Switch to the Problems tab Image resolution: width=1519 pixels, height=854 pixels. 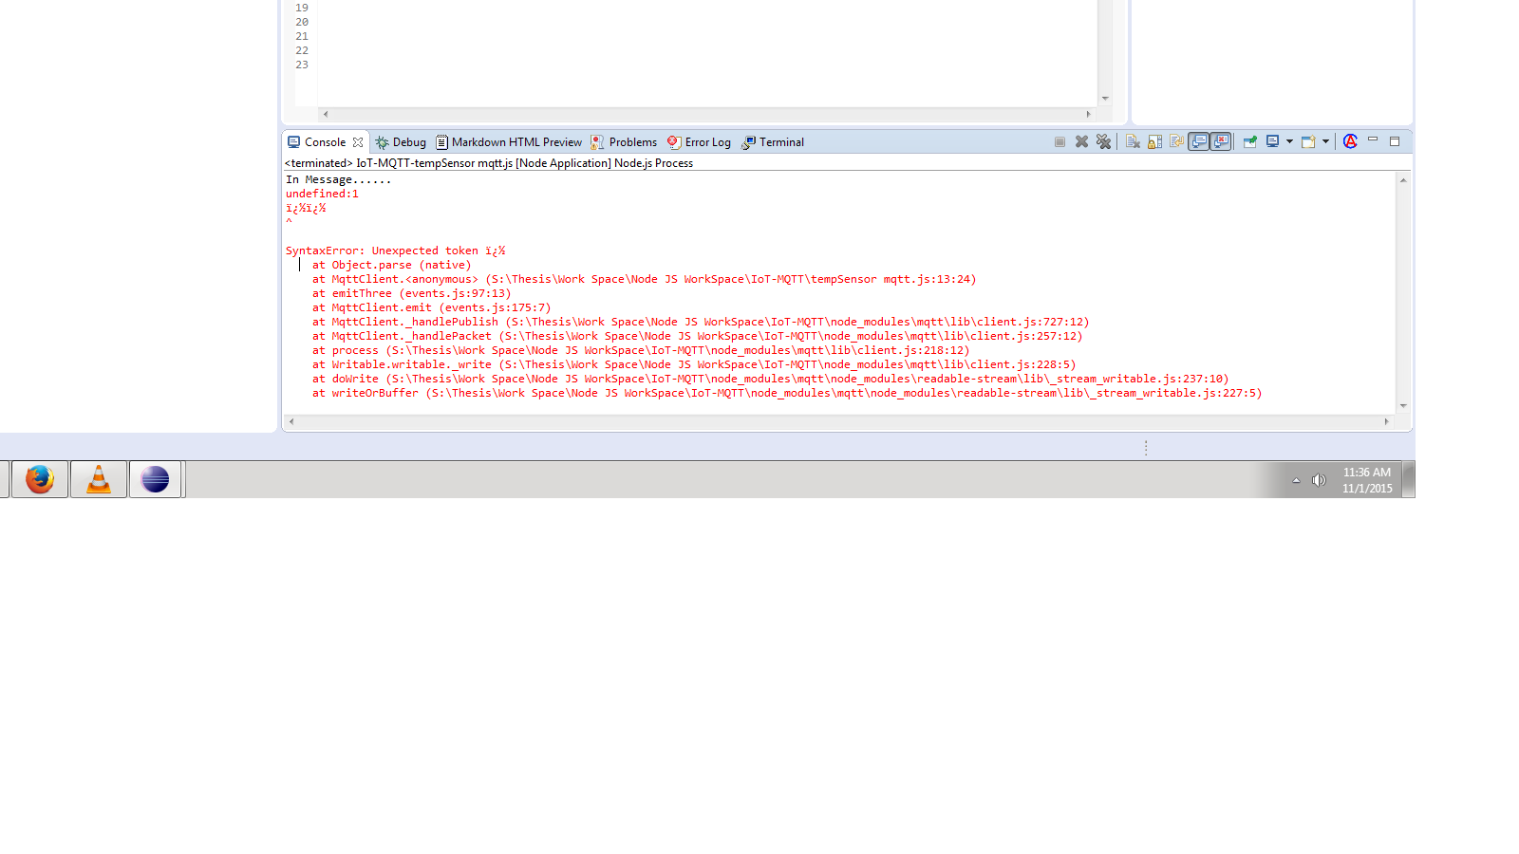point(632,142)
